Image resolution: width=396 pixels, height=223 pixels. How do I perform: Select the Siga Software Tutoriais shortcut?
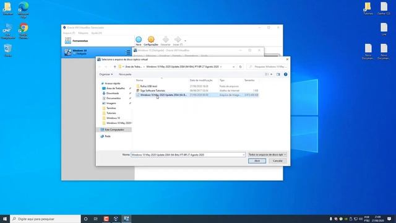point(153,90)
